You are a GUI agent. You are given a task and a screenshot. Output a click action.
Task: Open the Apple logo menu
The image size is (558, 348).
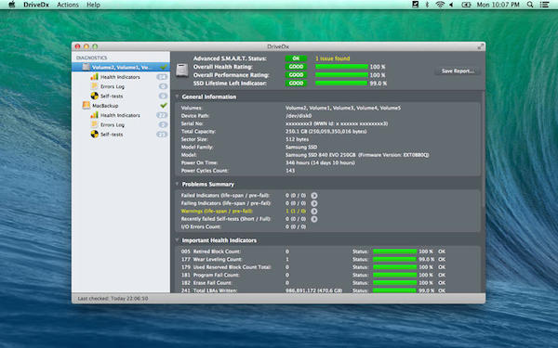coord(12,5)
